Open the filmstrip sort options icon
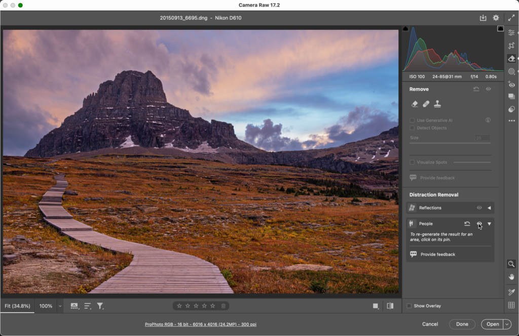The image size is (519, 336). tap(87, 306)
